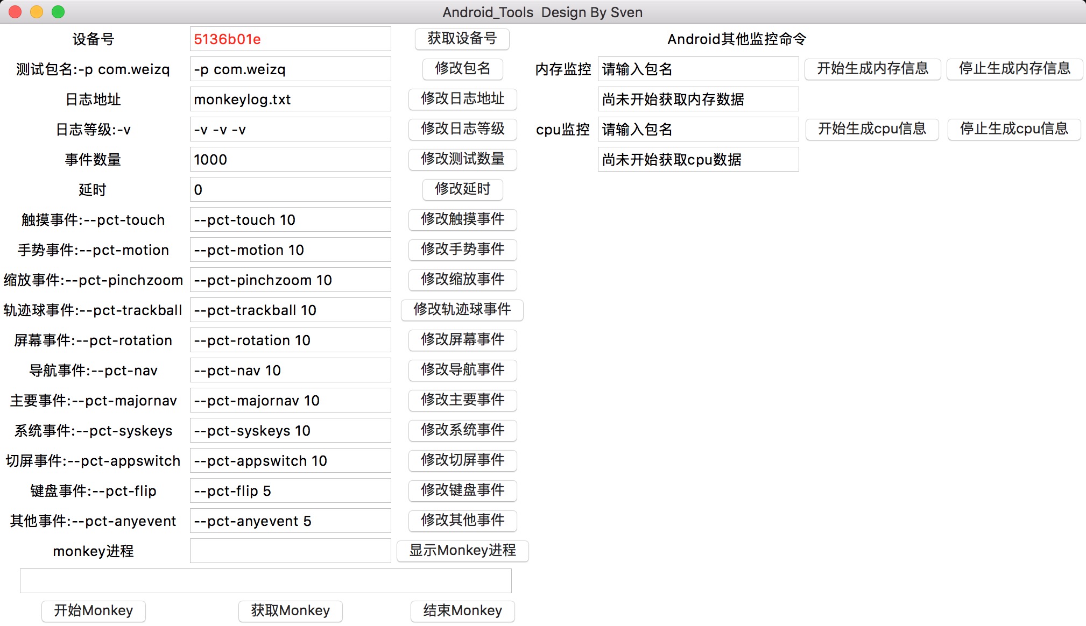Click the empty monkey进程 text field
Viewport: 1086px width, 626px height.
(290, 551)
